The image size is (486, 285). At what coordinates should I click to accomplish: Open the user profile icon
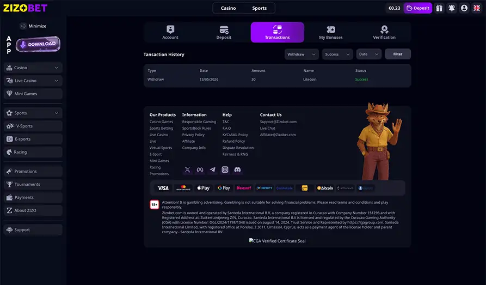[464, 8]
